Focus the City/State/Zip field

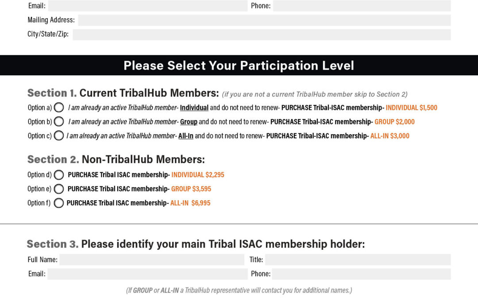[x=262, y=35]
